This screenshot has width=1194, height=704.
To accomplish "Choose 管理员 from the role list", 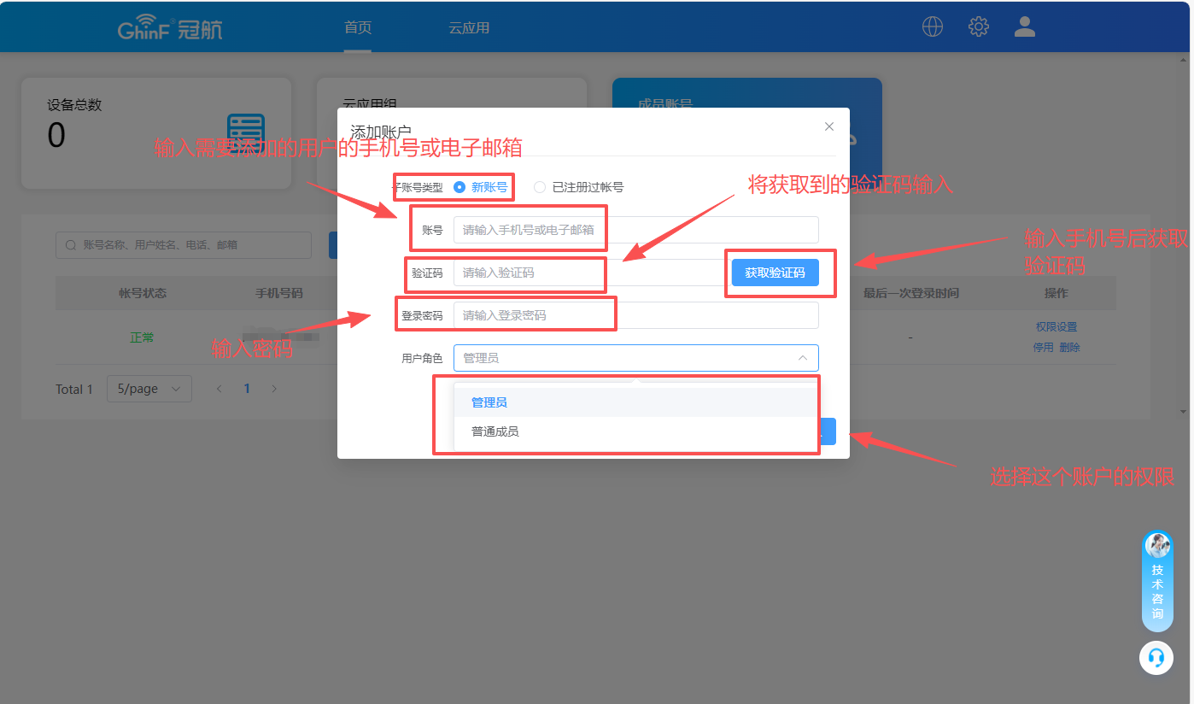I will click(x=490, y=402).
